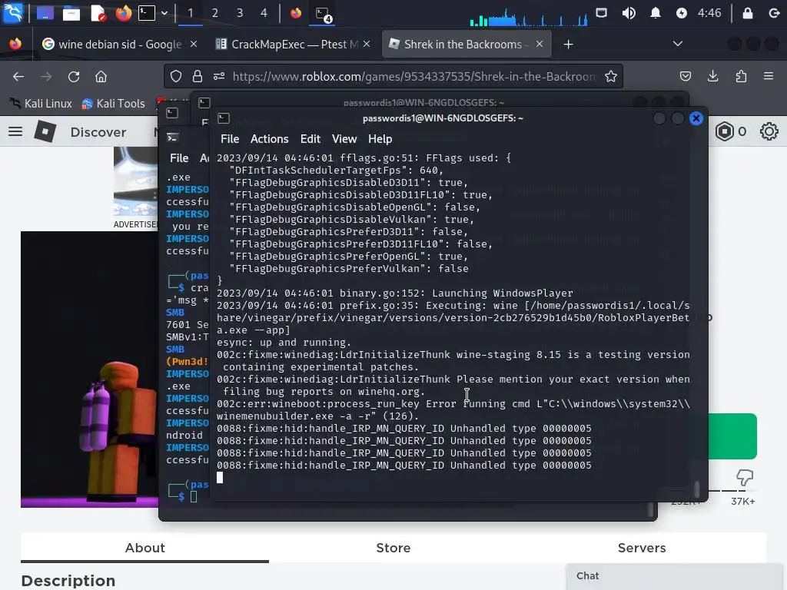Open the notifications bell

coord(655,13)
